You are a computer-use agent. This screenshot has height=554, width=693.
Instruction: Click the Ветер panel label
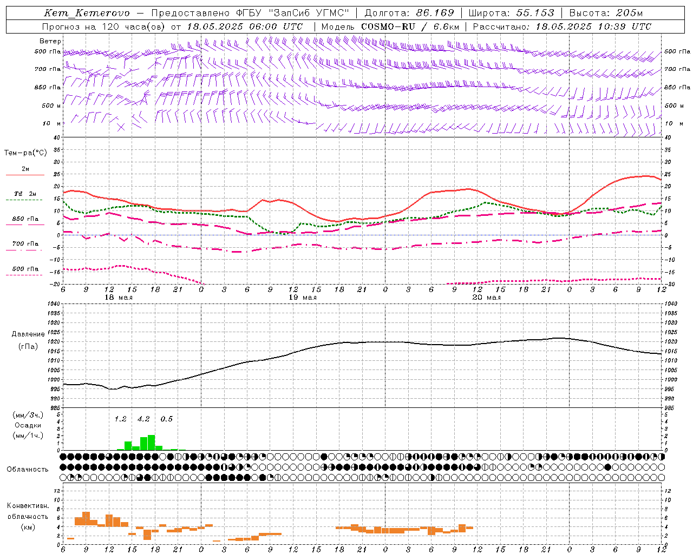[50, 41]
